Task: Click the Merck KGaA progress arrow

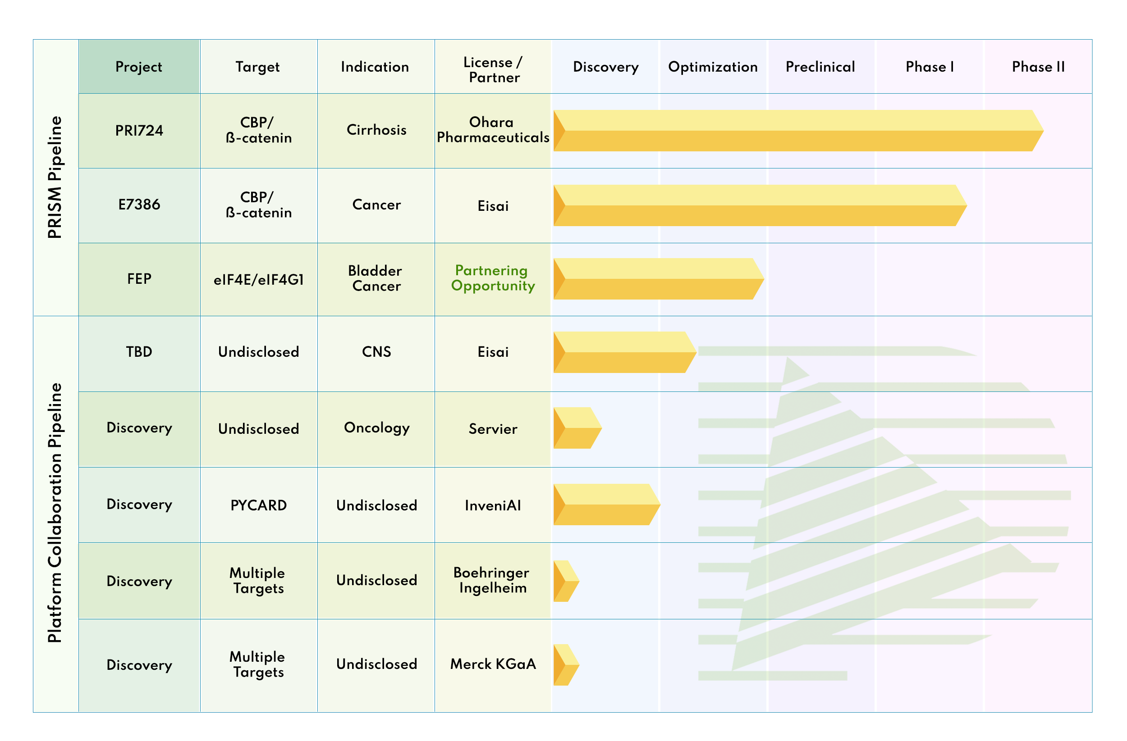Action: click(x=566, y=665)
